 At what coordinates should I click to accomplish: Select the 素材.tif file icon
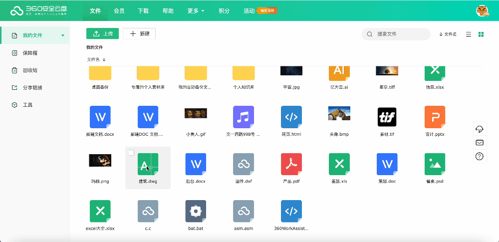pos(387,117)
